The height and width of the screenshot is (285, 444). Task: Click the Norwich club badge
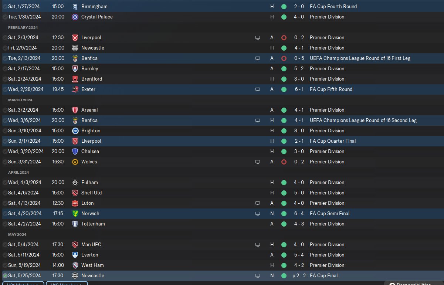point(75,213)
